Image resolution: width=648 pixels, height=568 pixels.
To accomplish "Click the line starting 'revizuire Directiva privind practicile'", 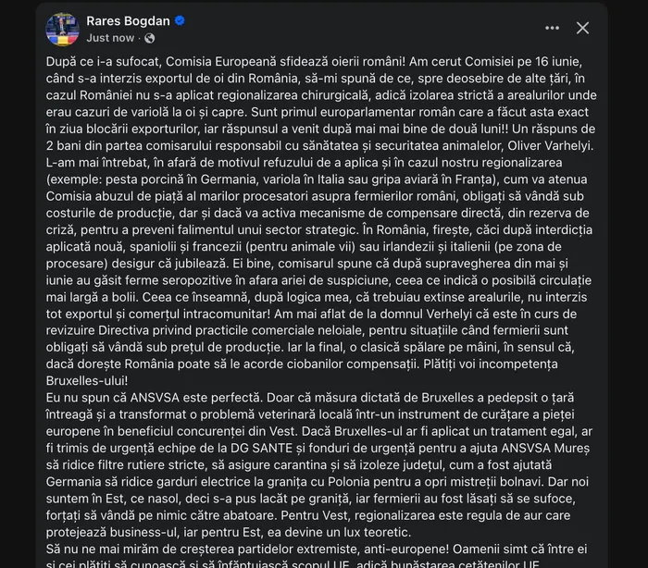I will point(307,330).
